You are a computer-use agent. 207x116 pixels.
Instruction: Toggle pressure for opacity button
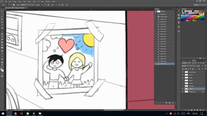tap(49, 5)
